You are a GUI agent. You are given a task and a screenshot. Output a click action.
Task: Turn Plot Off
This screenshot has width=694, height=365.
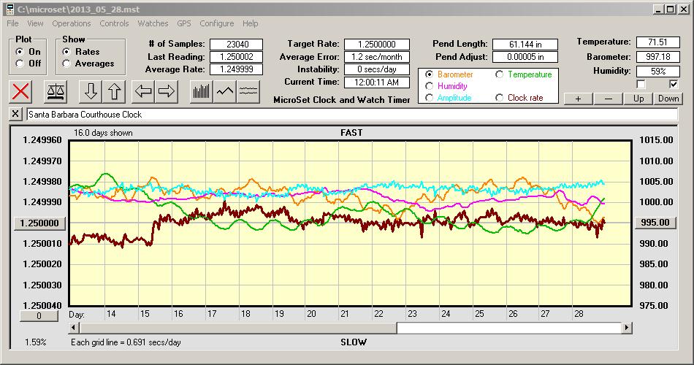tap(20, 64)
